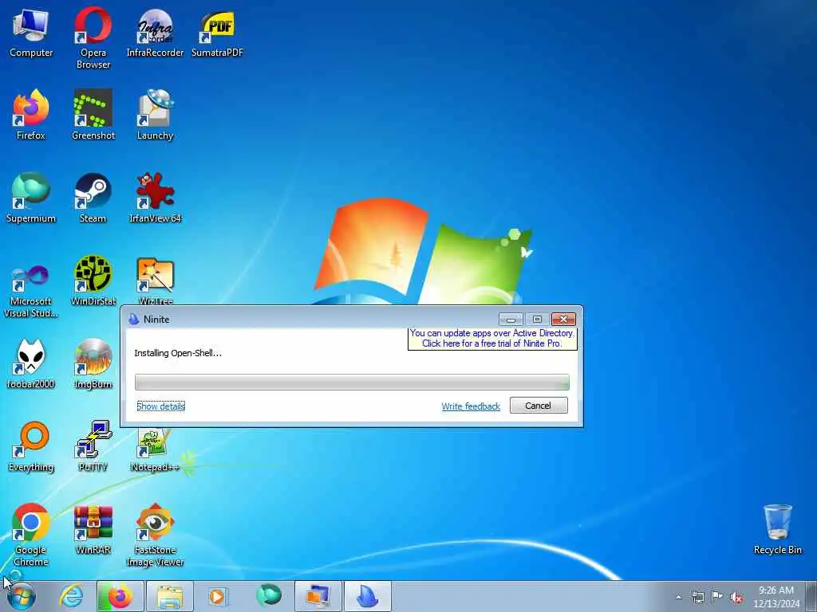Viewport: 817px width, 612px height.
Task: Select the Steam desktop shortcut
Action: [x=93, y=198]
